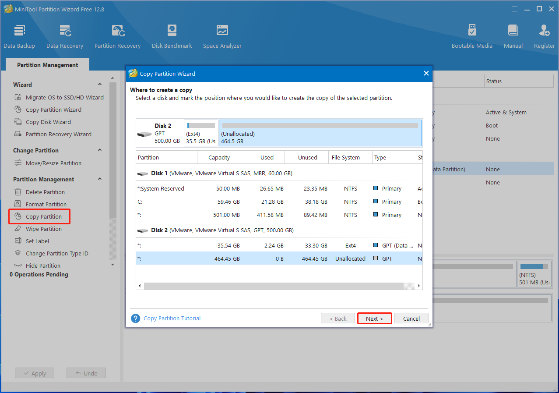
Task: Close the Copy Partition Wizard dialog
Action: click(x=426, y=74)
